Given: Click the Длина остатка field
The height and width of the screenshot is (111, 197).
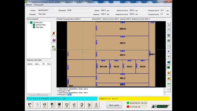Looking at the screenshot, I should [x=132, y=10].
